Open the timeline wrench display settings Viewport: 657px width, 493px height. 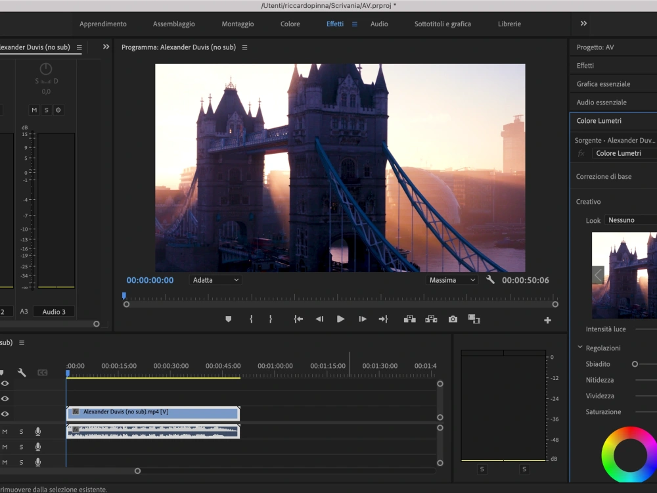pos(22,372)
